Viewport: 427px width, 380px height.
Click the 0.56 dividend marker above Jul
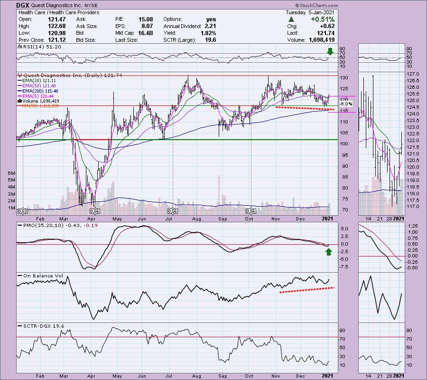pyautogui.click(x=173, y=211)
